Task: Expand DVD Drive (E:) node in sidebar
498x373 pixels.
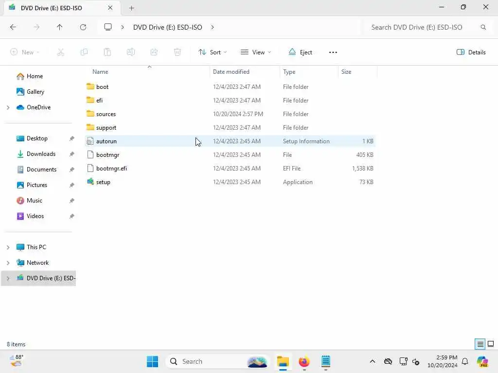Action: click(8, 278)
